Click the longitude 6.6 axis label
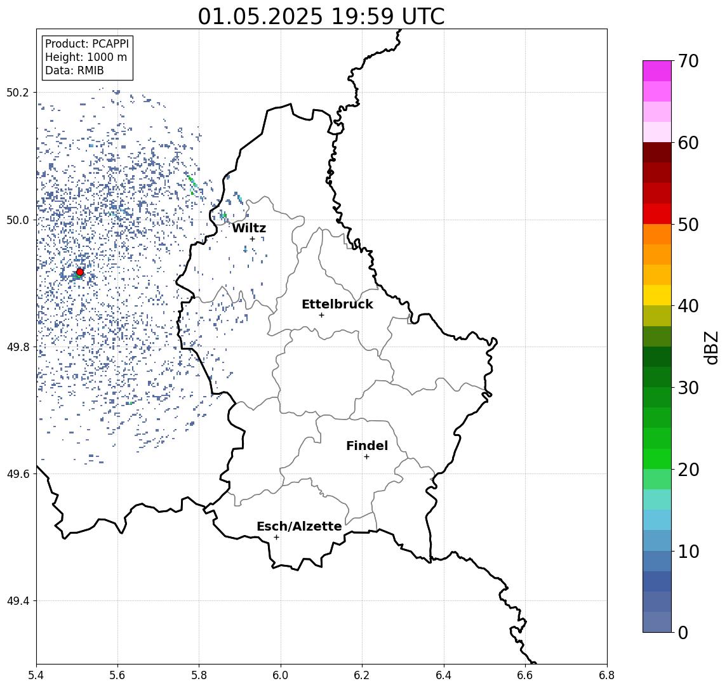Viewport: 727px width, 688px height. [x=526, y=675]
